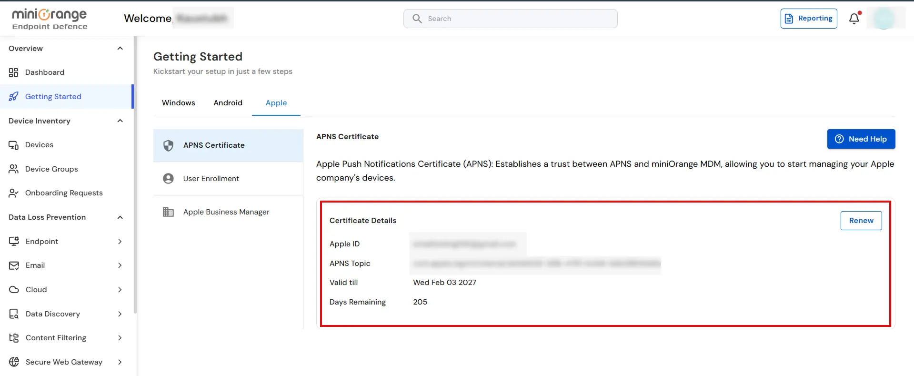Open Device Groups page
This screenshot has width=914, height=376.
(67, 169)
